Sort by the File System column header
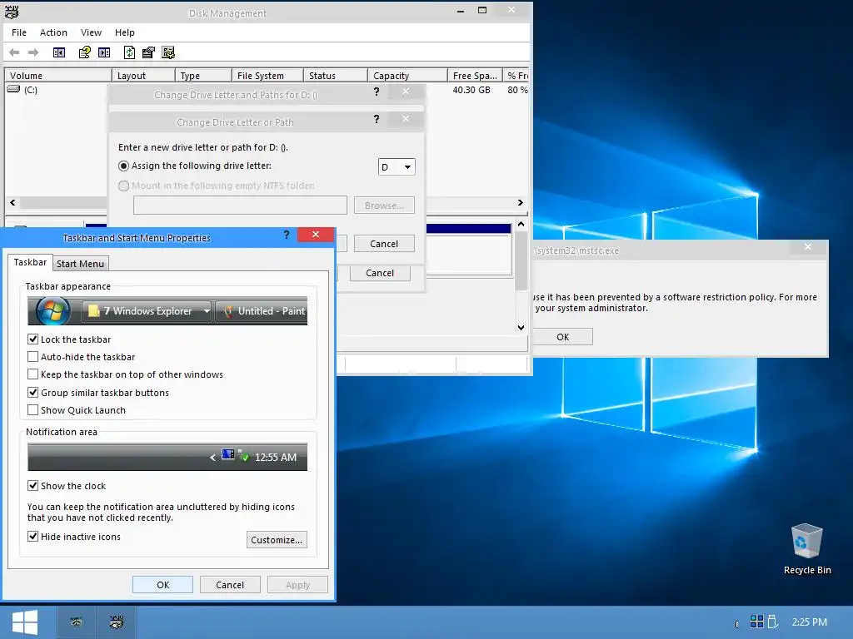Viewport: 853px width, 639px height. point(267,76)
